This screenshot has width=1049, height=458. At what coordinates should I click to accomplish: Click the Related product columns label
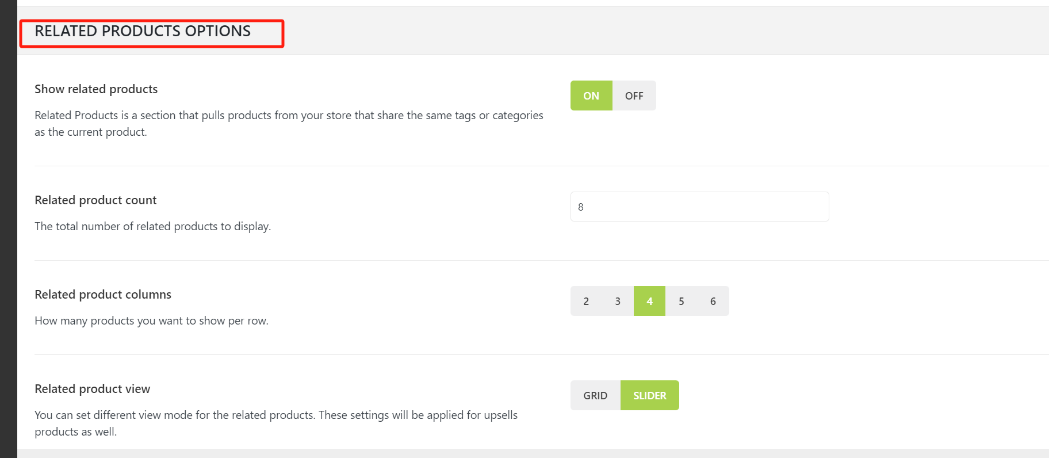[x=103, y=295]
